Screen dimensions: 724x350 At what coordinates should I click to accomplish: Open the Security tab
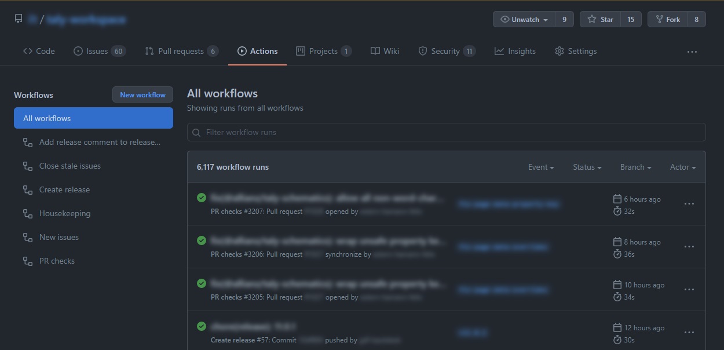pos(445,51)
